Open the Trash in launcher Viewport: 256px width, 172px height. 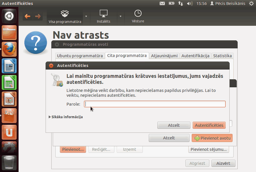click(9, 163)
